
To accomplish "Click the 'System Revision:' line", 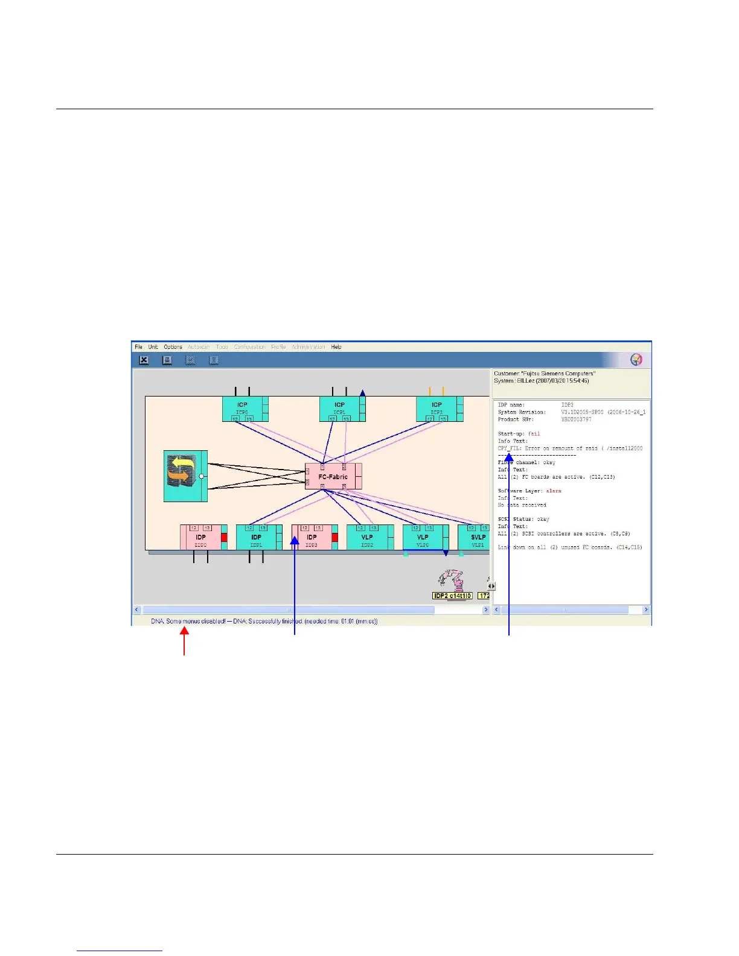I will (572, 412).
